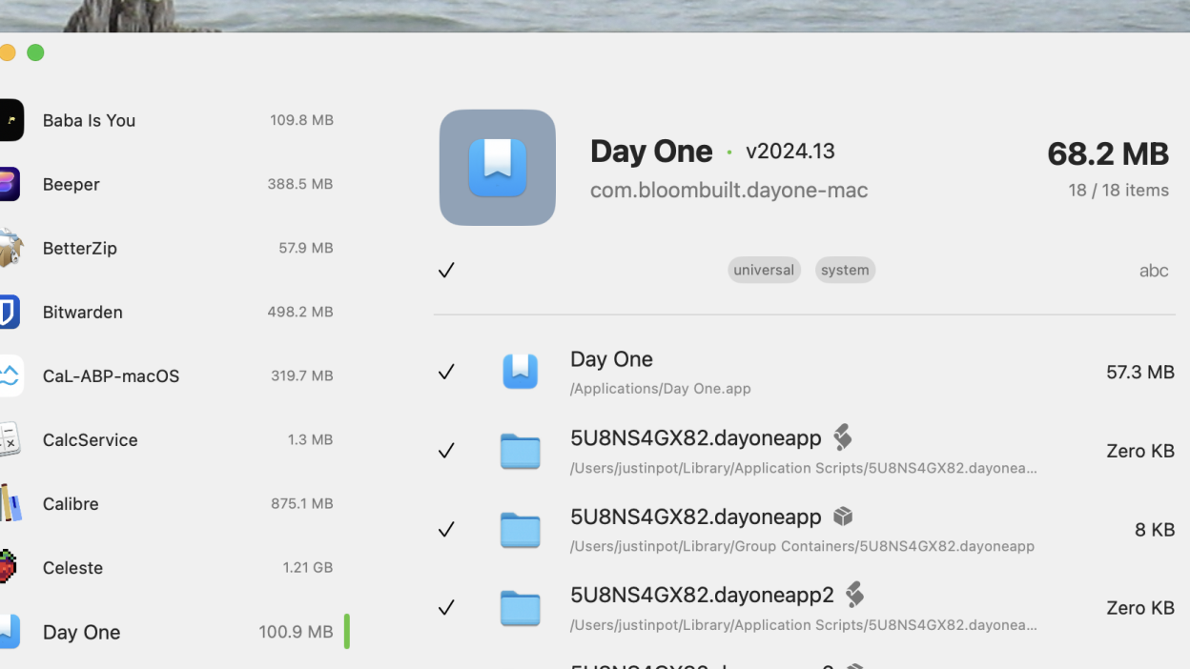Toggle the select-all checkmark above file list
Screen dimensions: 1190x669
[x=446, y=271]
